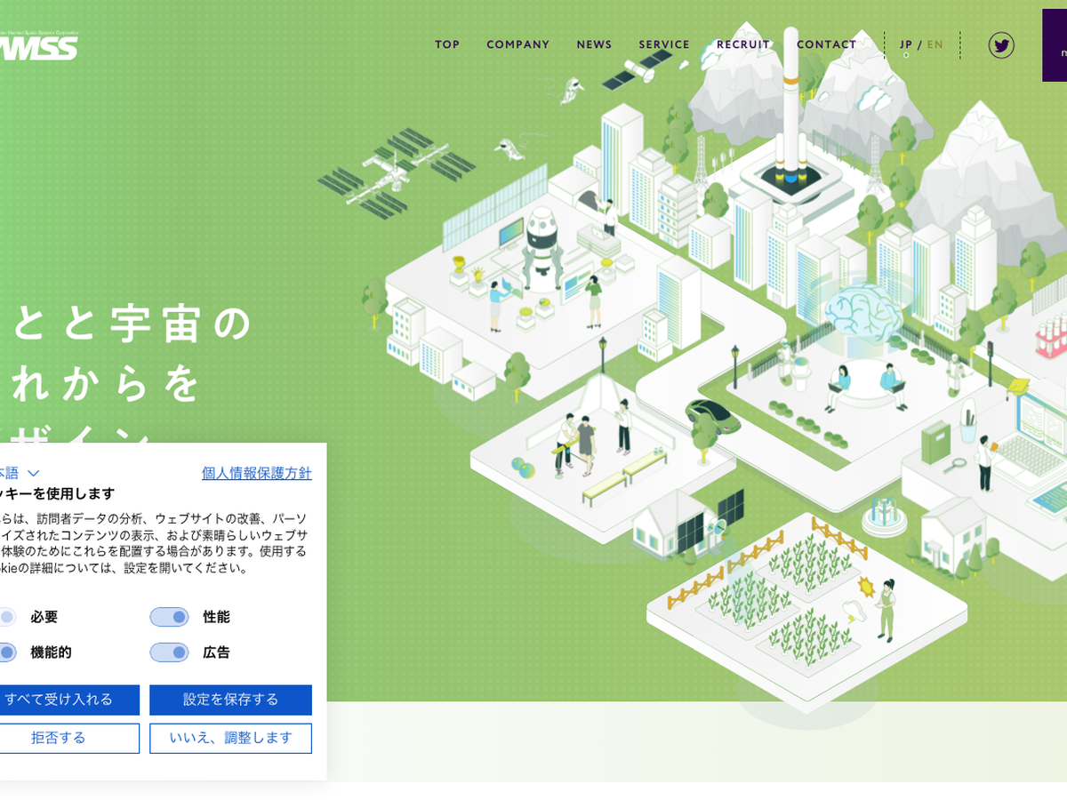Toggle the 機能的 cookie switch
Viewport: 1067px width, 800px height.
pos(6,652)
